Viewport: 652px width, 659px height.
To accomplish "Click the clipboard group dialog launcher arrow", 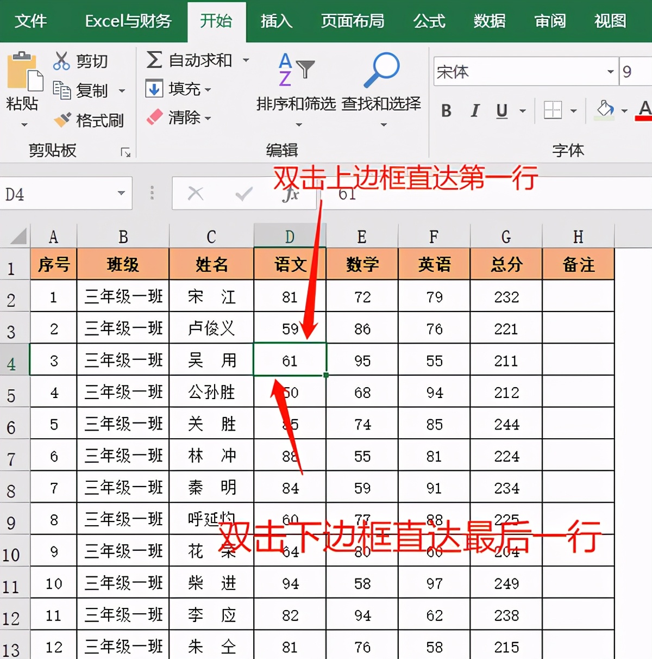I will pos(126,153).
